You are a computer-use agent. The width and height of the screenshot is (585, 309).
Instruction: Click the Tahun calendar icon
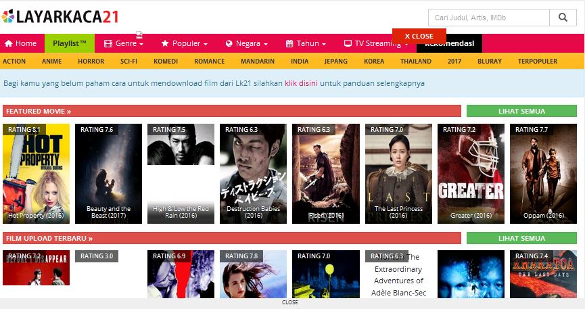tap(289, 43)
